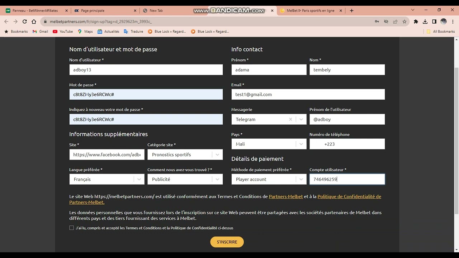Viewport: 459px width, 258px height.
Task: Click the Site URL field
Action: pos(107,155)
